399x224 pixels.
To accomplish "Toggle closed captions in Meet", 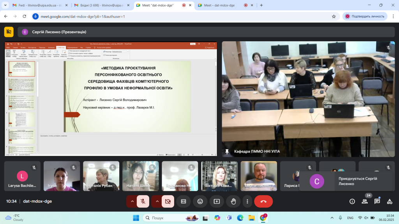I will point(184,201).
